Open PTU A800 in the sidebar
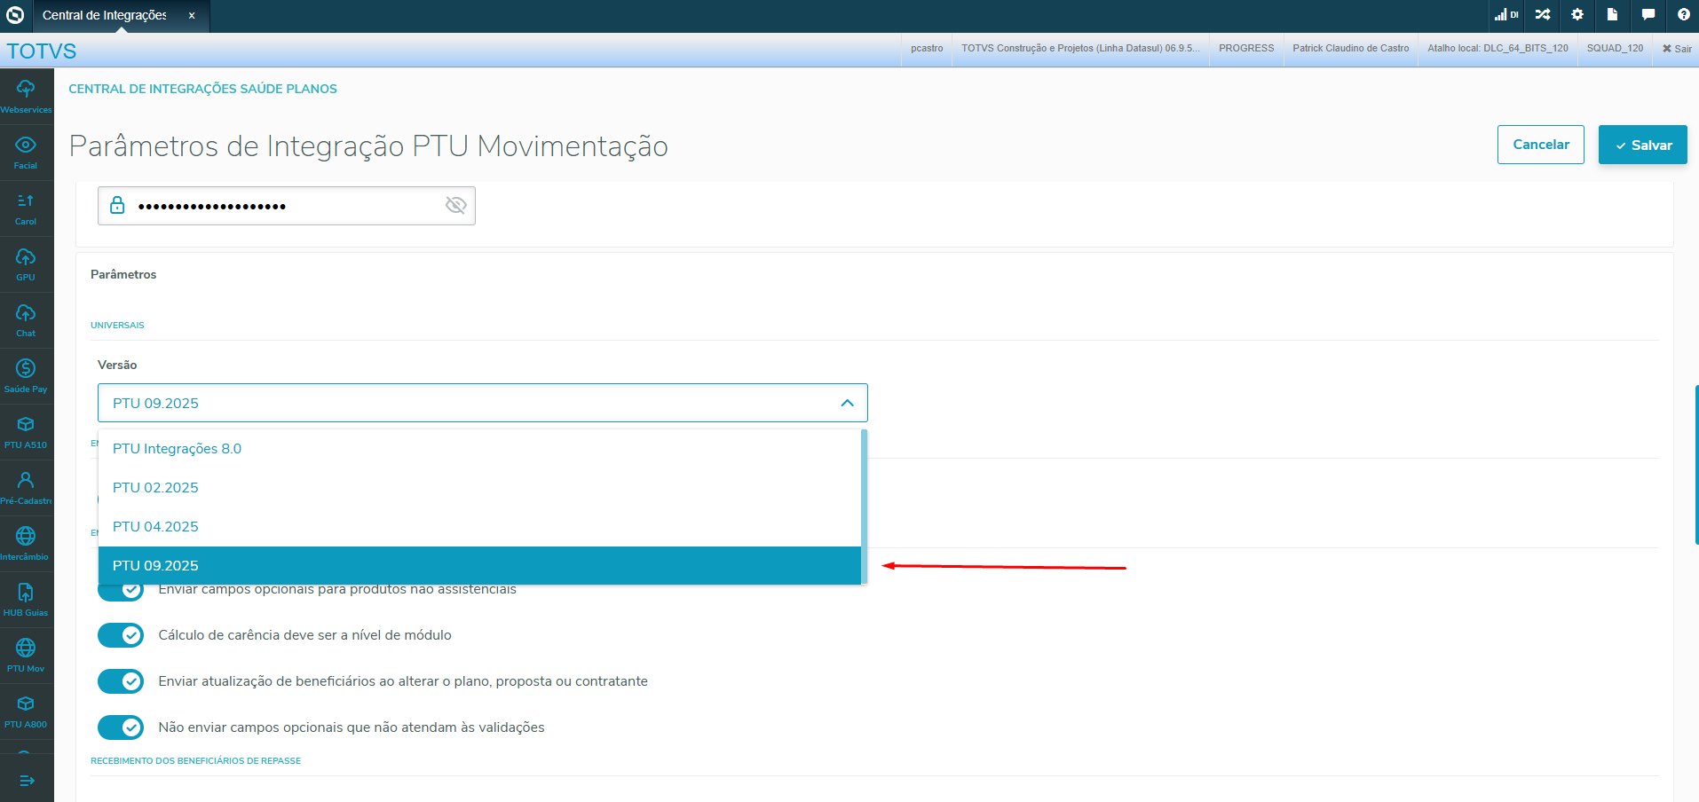 [26, 712]
